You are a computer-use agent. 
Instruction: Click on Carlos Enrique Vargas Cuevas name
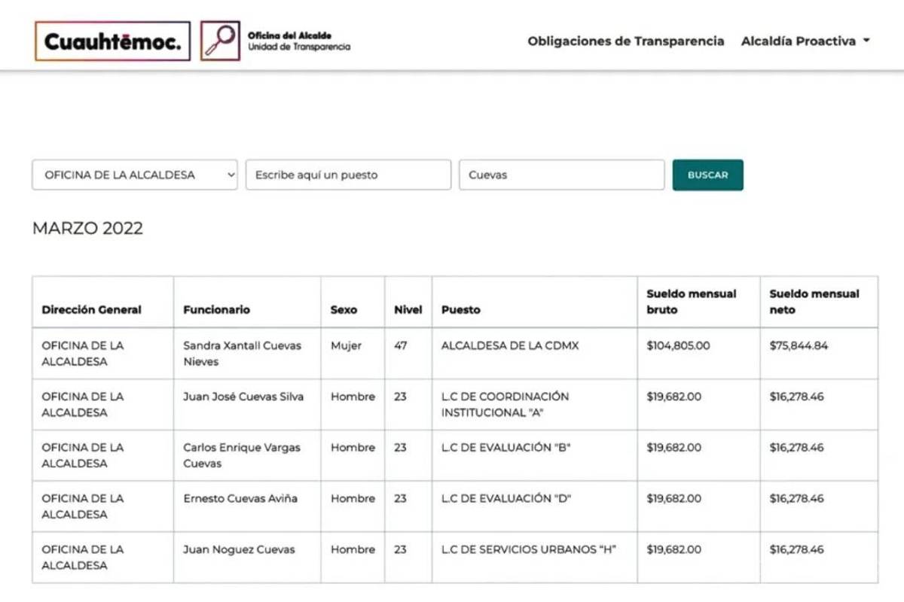coord(242,455)
